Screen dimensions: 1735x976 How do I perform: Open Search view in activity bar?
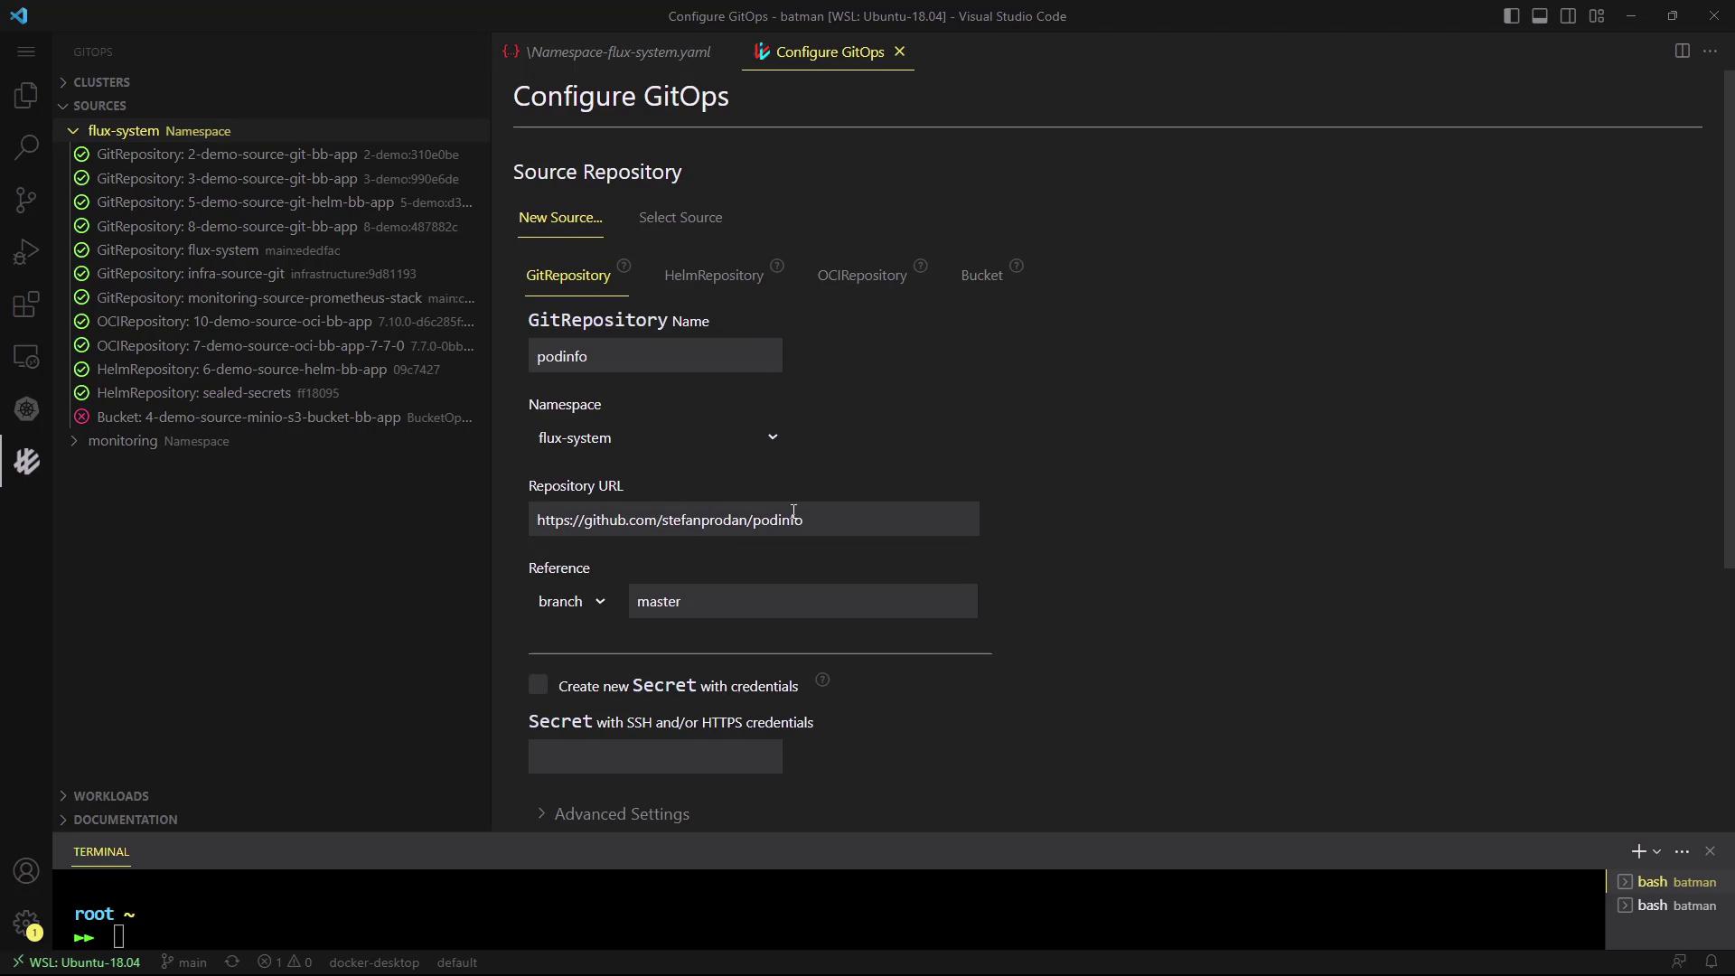pos(26,147)
